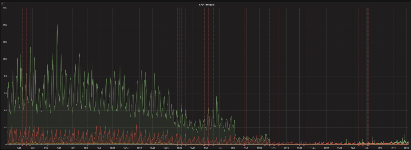Select the red annotation marker at 11/21
This screenshot has width=411, height=150.
300,145
